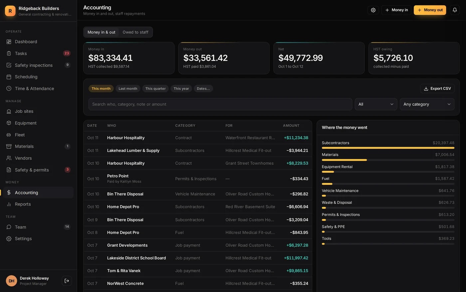The image size is (466, 292).
Task: Click Export CSV button text
Action: coord(440,89)
